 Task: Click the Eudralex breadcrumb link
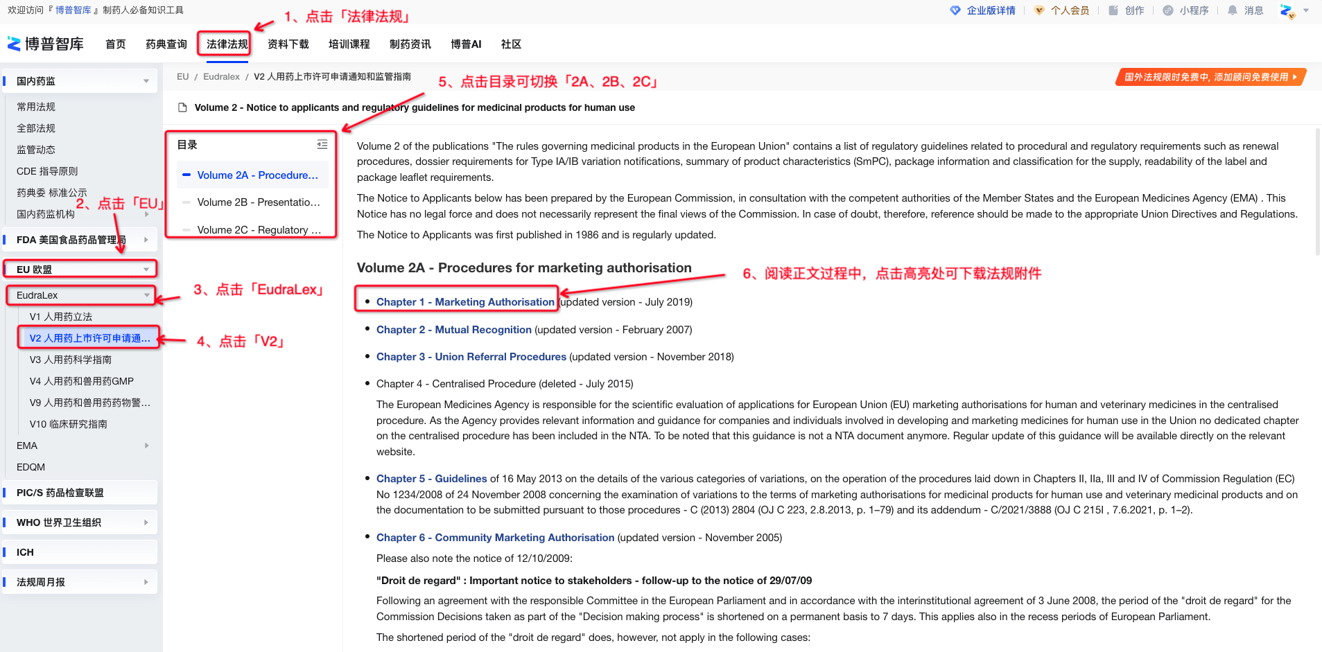(221, 77)
